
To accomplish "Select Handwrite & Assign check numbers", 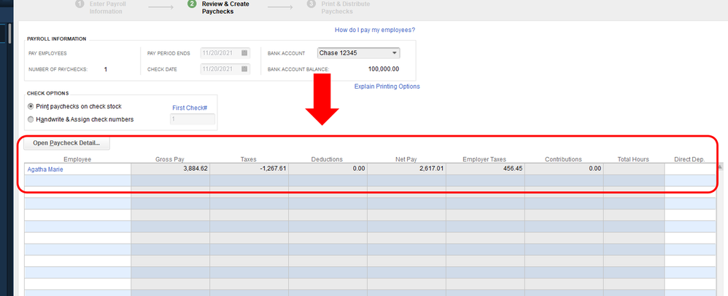I will (31, 119).
